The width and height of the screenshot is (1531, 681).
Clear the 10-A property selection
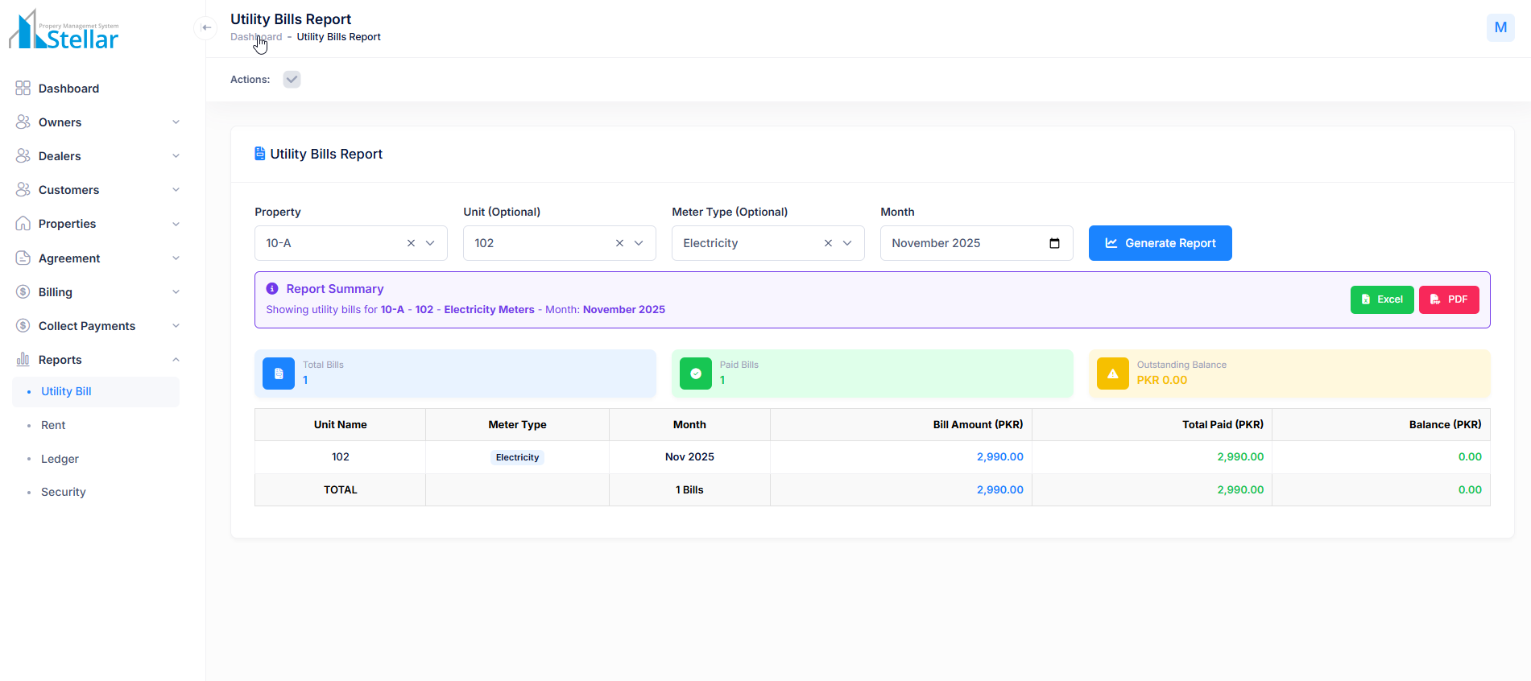[x=411, y=243]
